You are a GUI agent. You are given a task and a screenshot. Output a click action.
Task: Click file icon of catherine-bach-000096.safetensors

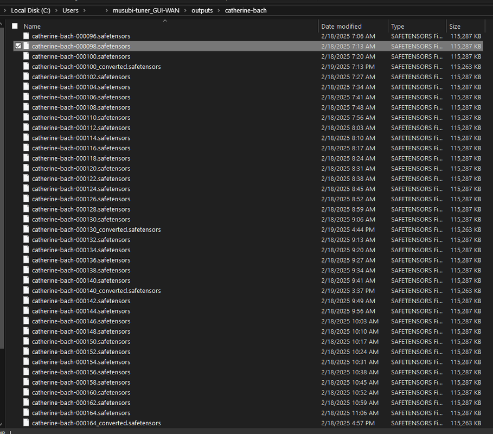click(x=26, y=36)
